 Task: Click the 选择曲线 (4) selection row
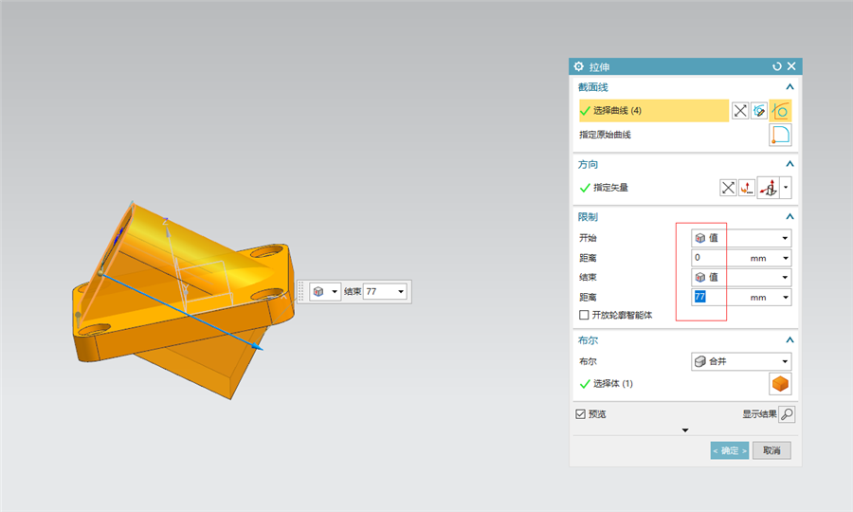(654, 110)
